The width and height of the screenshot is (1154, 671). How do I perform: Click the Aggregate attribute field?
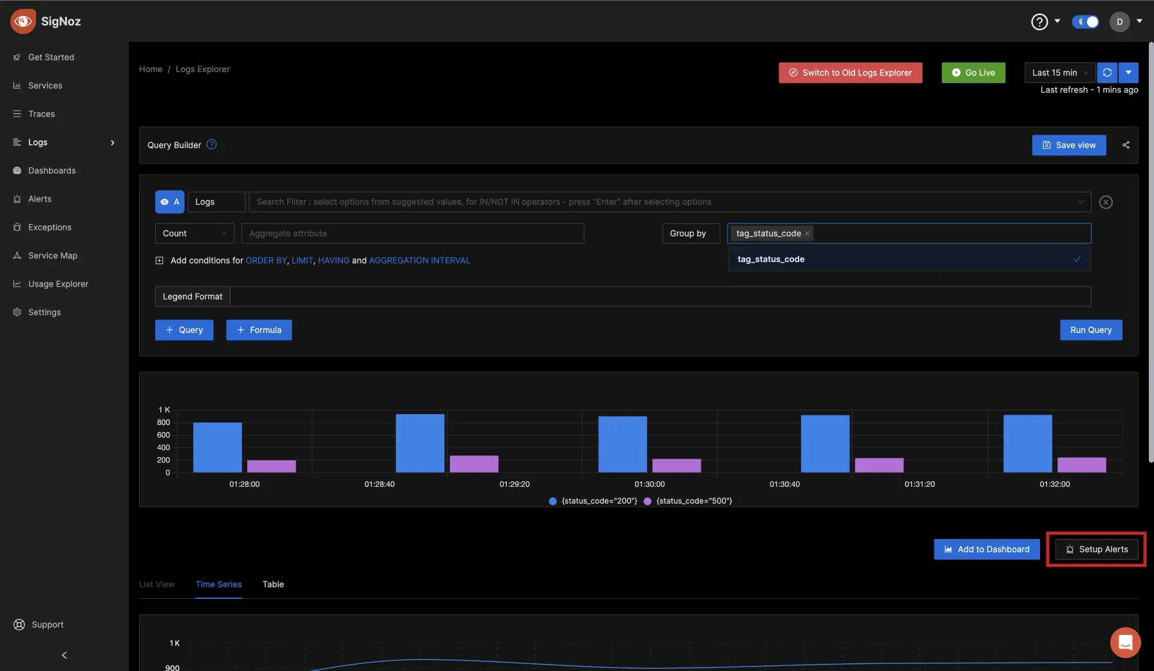[x=413, y=233]
